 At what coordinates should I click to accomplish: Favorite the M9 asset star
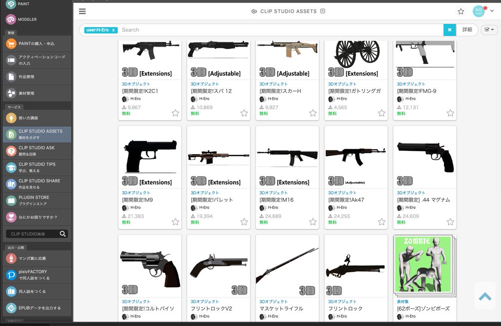tap(175, 222)
